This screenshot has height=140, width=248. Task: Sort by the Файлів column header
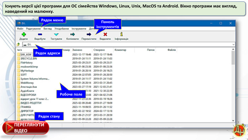[171, 50]
